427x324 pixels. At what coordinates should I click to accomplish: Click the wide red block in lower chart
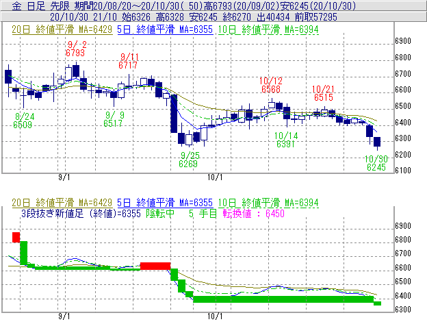coord(155,266)
